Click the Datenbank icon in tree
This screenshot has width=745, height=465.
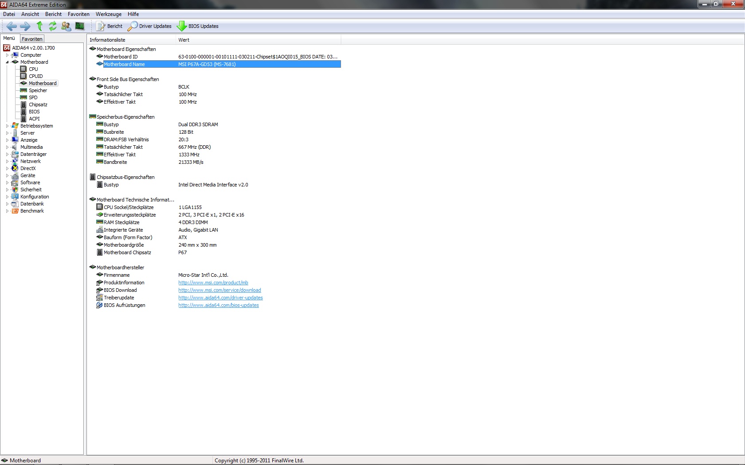(x=15, y=204)
